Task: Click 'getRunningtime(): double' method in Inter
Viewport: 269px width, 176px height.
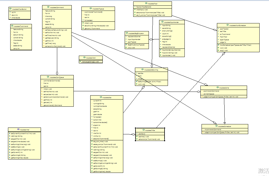Action: point(20,158)
